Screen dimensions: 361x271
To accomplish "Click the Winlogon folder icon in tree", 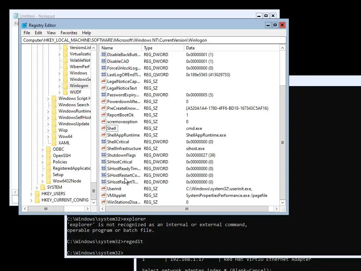I will [65, 86].
